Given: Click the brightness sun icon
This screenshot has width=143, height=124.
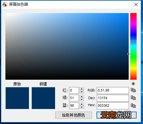Looking at the screenshot, I should click(133, 84).
